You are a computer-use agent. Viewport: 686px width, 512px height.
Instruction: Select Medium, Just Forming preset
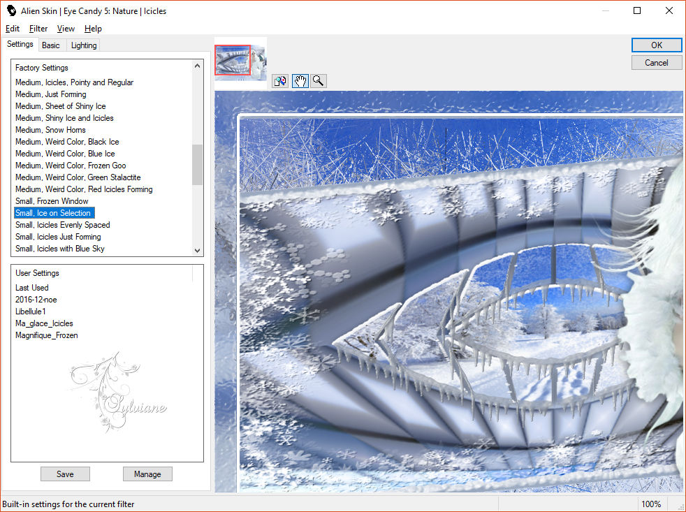51,94
